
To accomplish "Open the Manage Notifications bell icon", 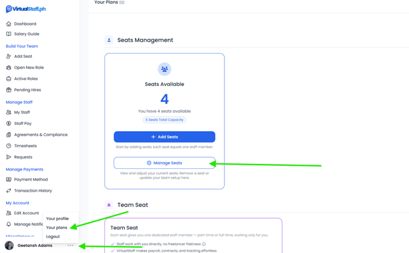I will [9, 224].
